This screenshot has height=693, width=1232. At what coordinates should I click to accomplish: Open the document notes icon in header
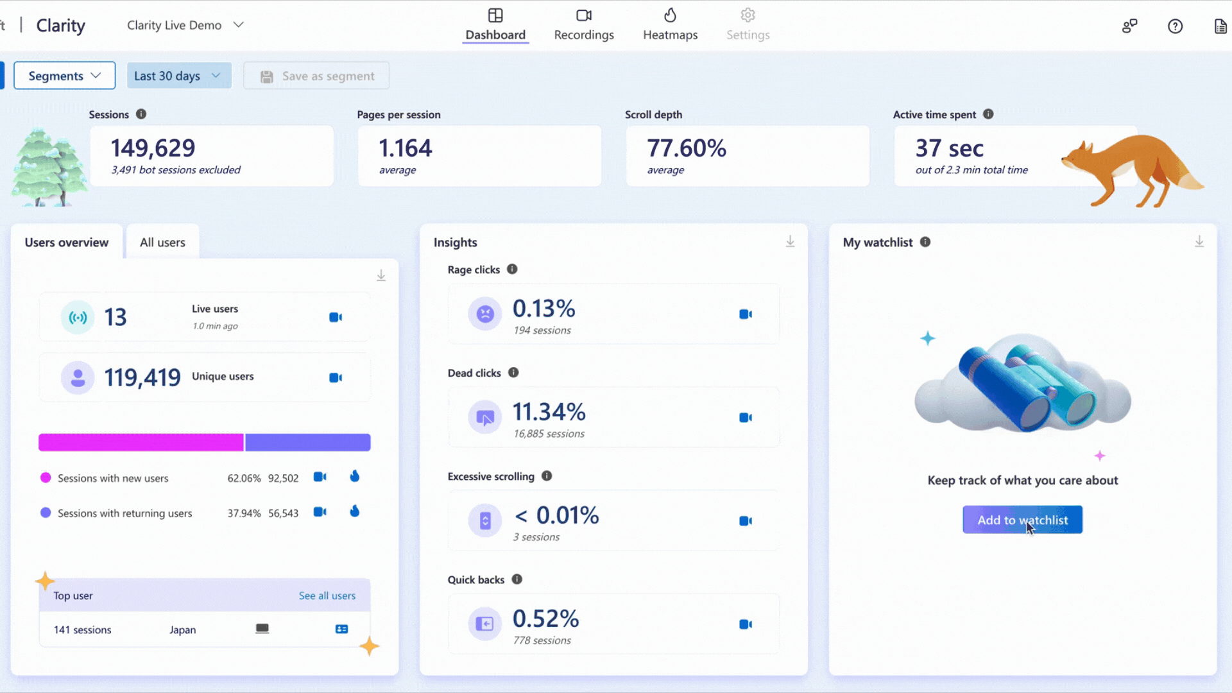(1220, 26)
